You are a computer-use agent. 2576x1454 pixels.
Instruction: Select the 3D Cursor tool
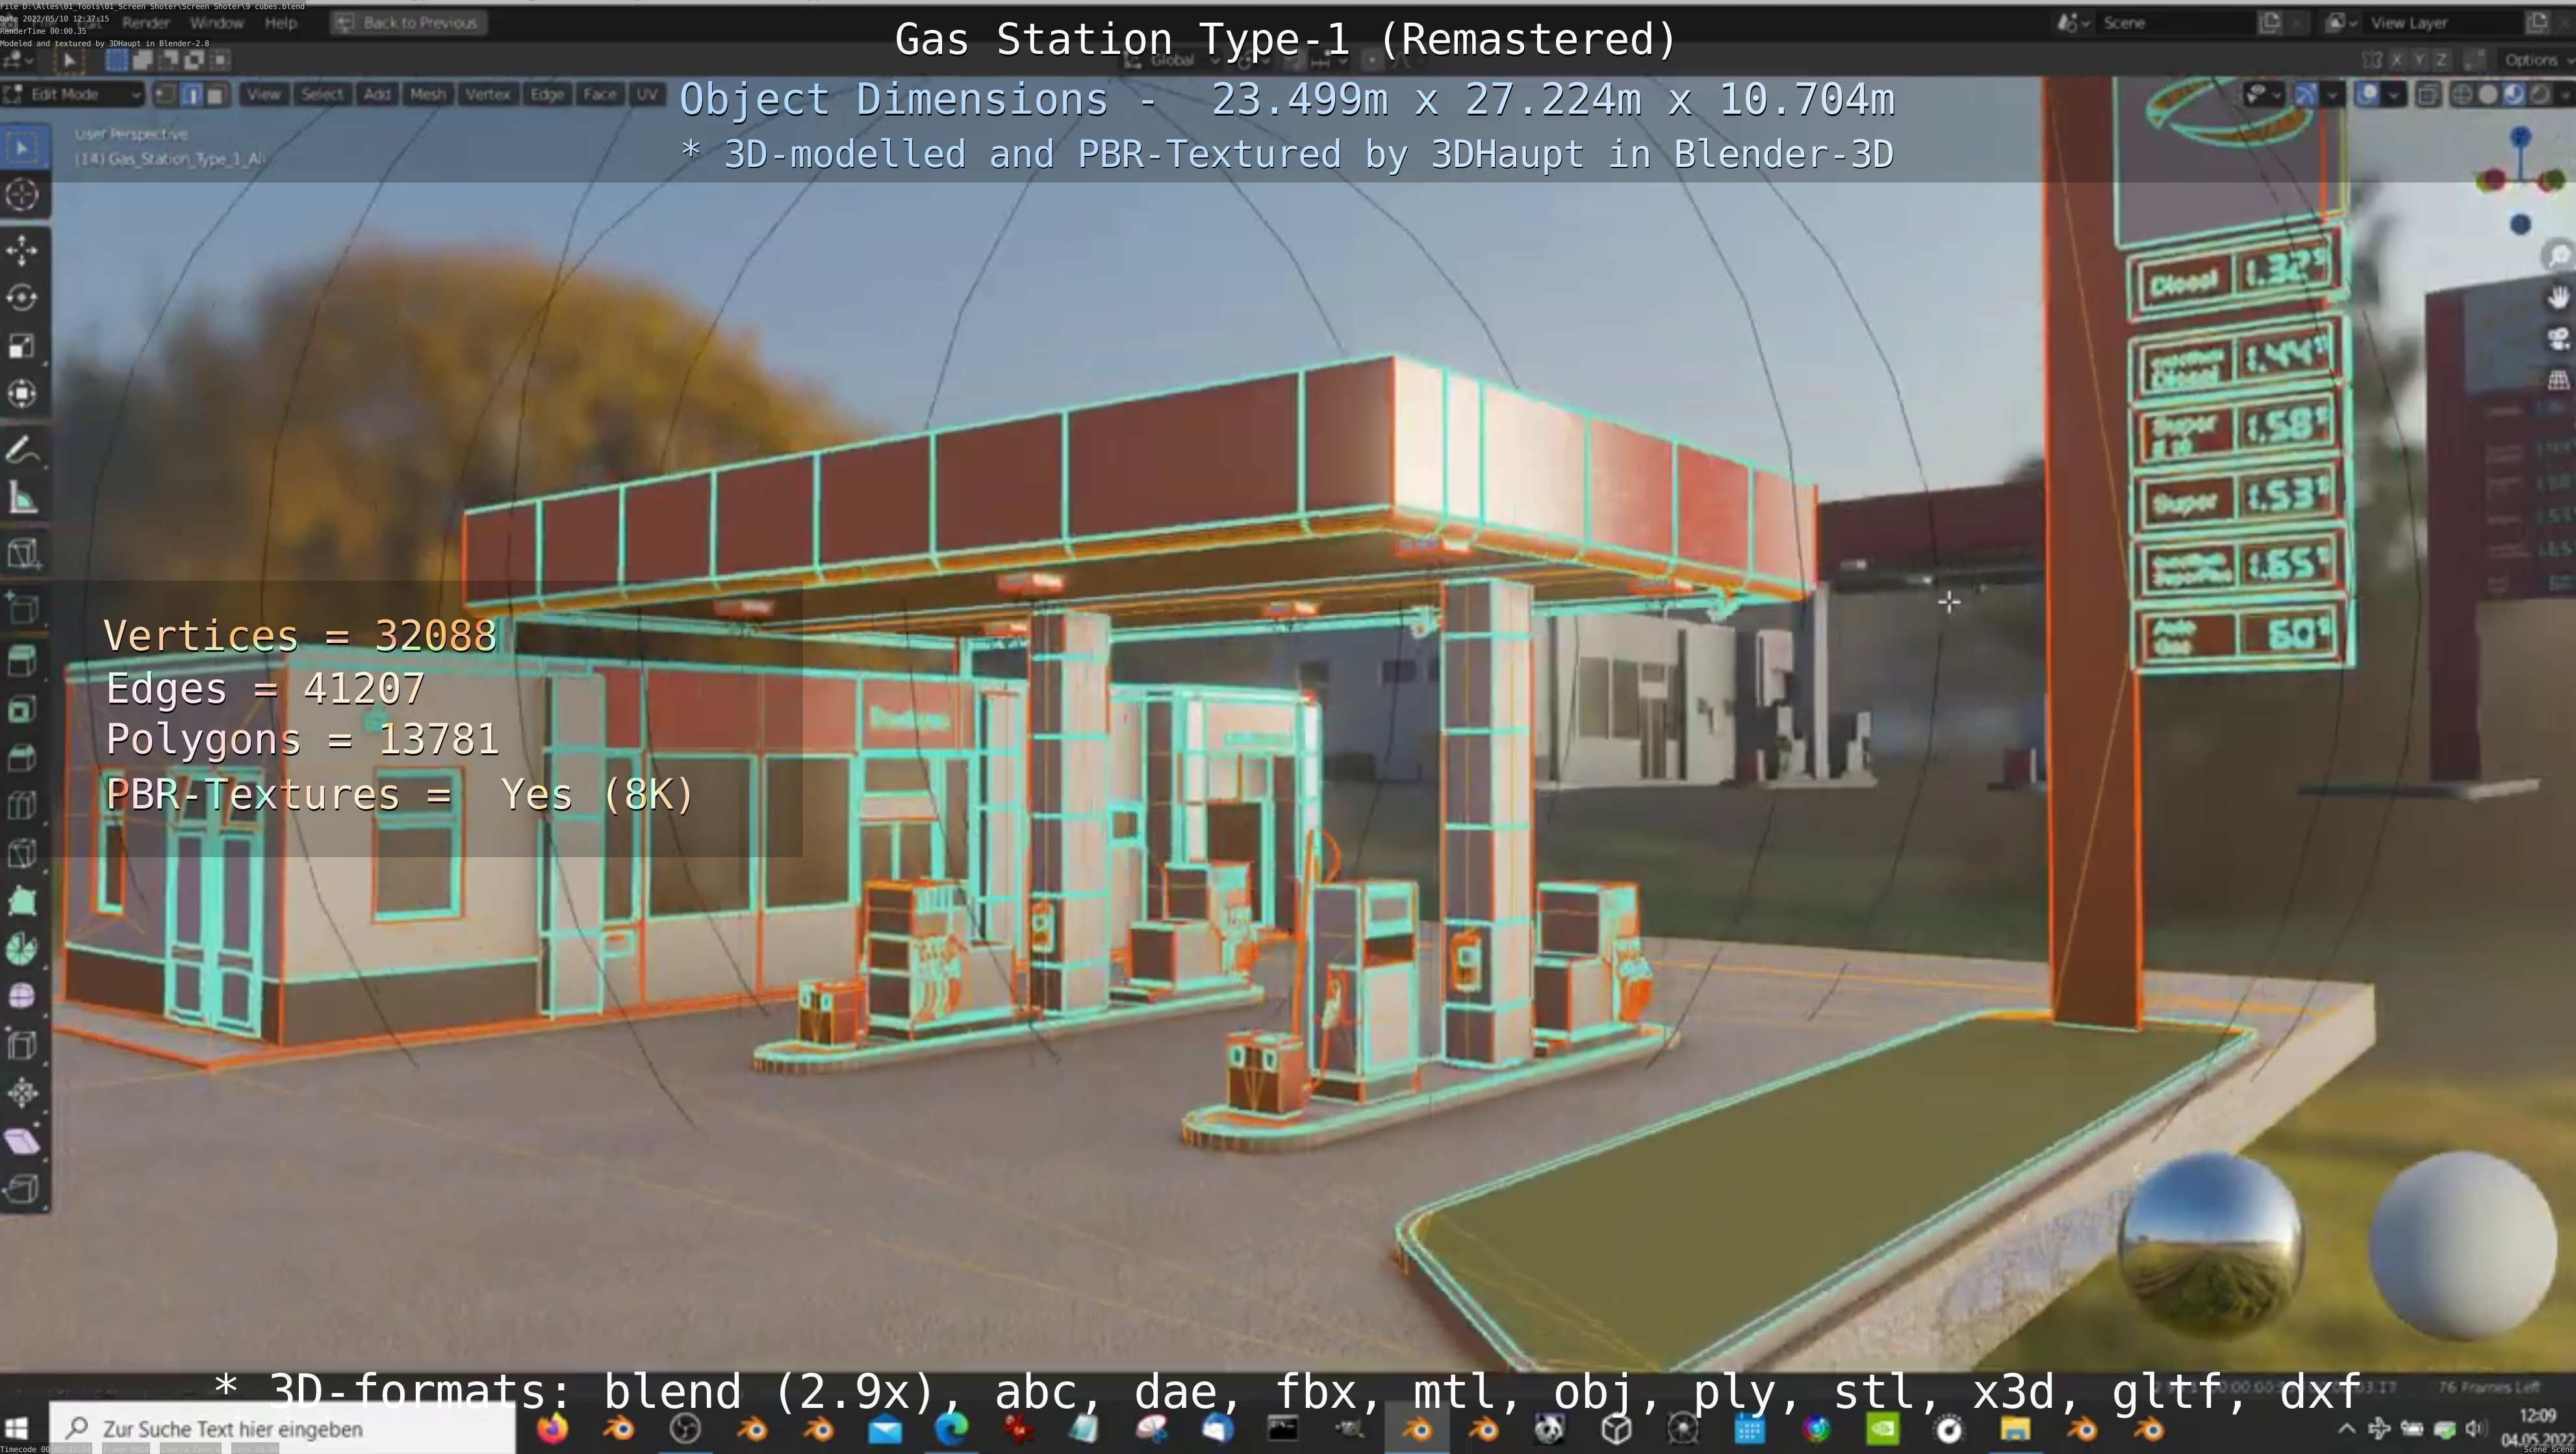pos(22,194)
